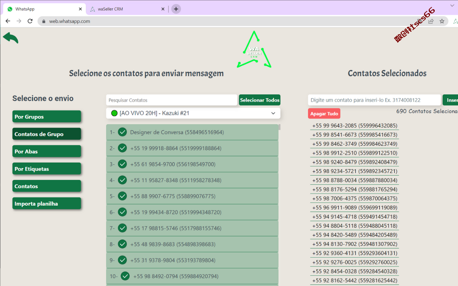Image resolution: width=458 pixels, height=286 pixels.
Task: Reload the web.whatsapp.com page
Action: [x=30, y=21]
